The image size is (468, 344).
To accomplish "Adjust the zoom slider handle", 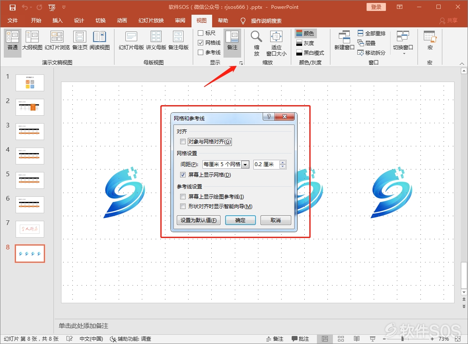I will [x=402, y=339].
